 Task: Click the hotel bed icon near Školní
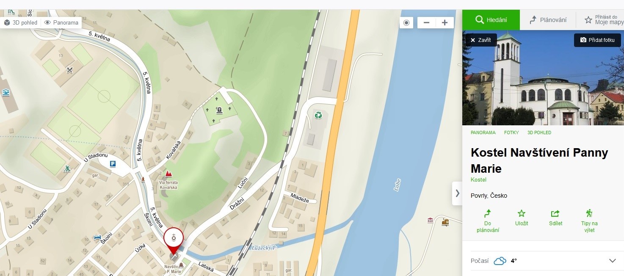(x=97, y=238)
